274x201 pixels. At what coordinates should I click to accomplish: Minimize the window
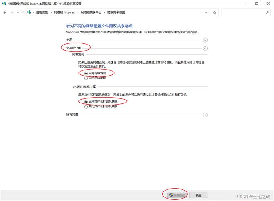pos(246,4)
